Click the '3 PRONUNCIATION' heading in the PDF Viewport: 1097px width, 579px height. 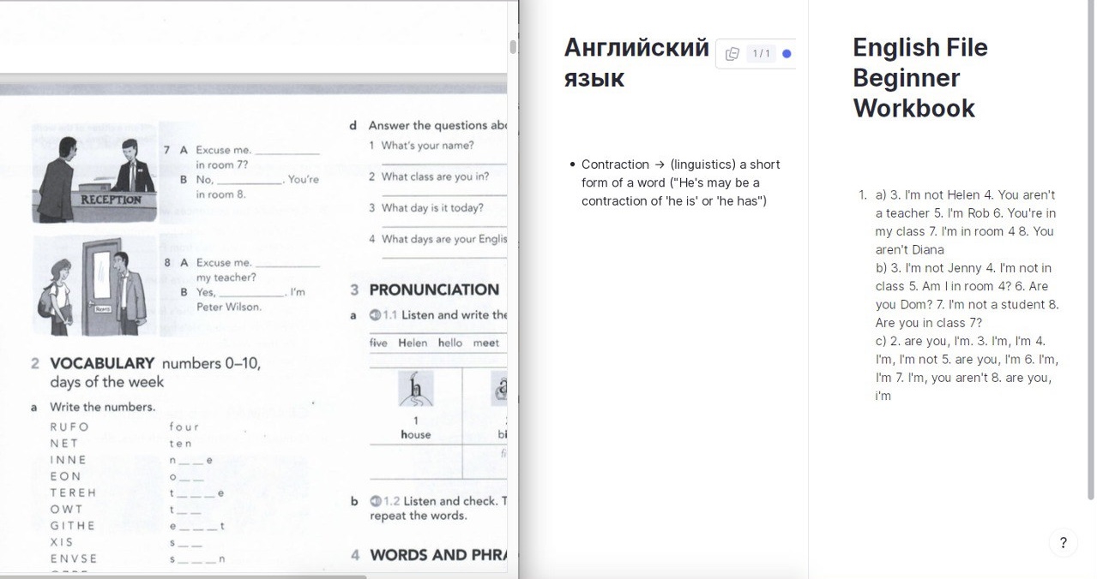pos(425,289)
